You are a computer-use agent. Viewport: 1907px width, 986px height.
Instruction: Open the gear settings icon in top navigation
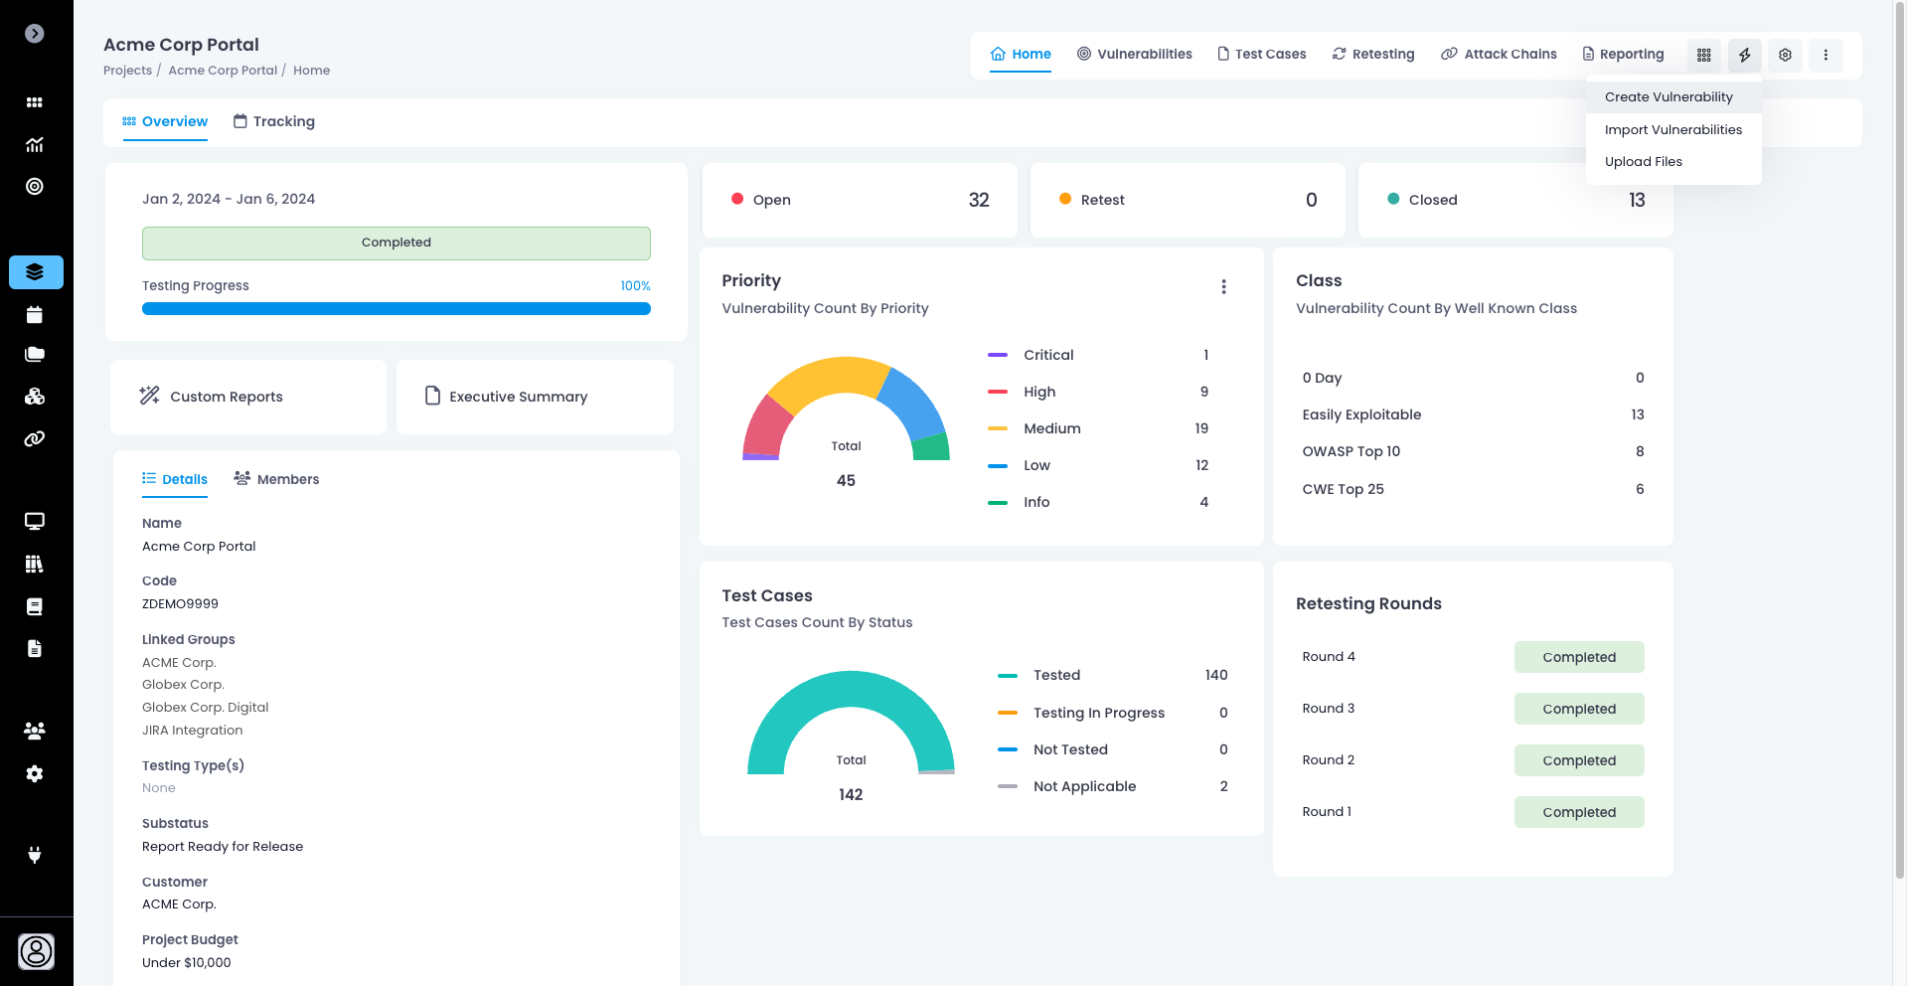tap(1785, 55)
